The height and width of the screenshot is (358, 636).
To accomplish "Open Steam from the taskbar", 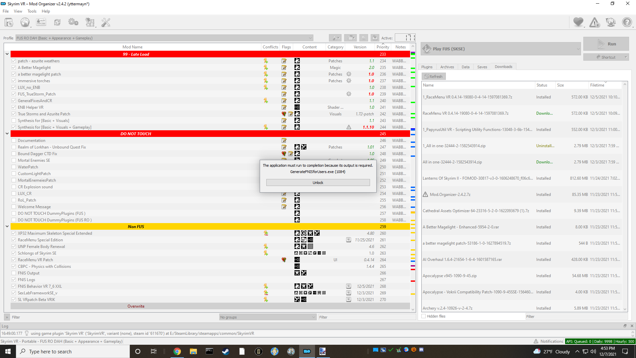I will click(x=226, y=351).
